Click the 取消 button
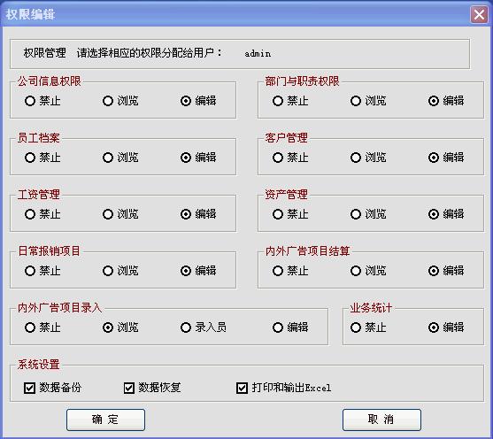Image resolution: width=493 pixels, height=439 pixels. [x=381, y=420]
